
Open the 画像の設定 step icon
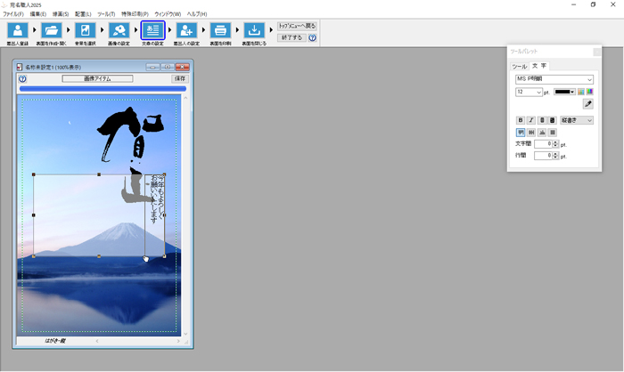[119, 30]
